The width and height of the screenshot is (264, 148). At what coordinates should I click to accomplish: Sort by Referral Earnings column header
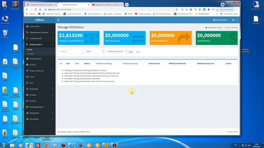coord(130,63)
